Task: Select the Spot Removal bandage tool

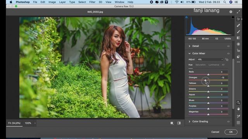Action: 238,25
